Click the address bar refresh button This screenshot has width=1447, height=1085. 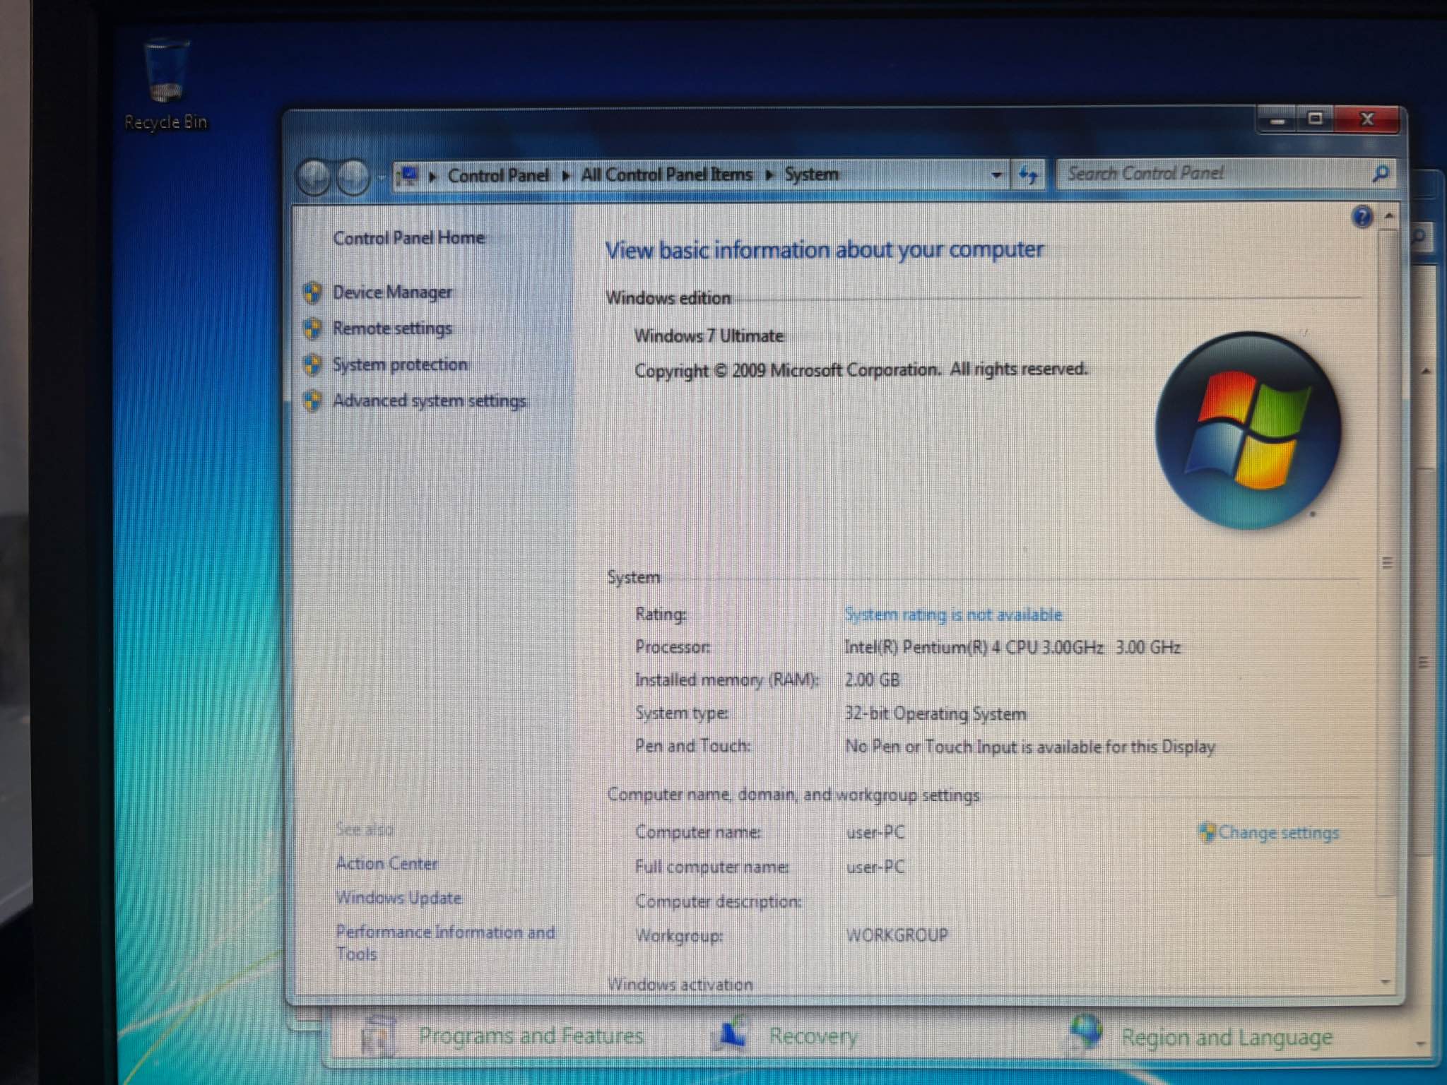[1029, 174]
